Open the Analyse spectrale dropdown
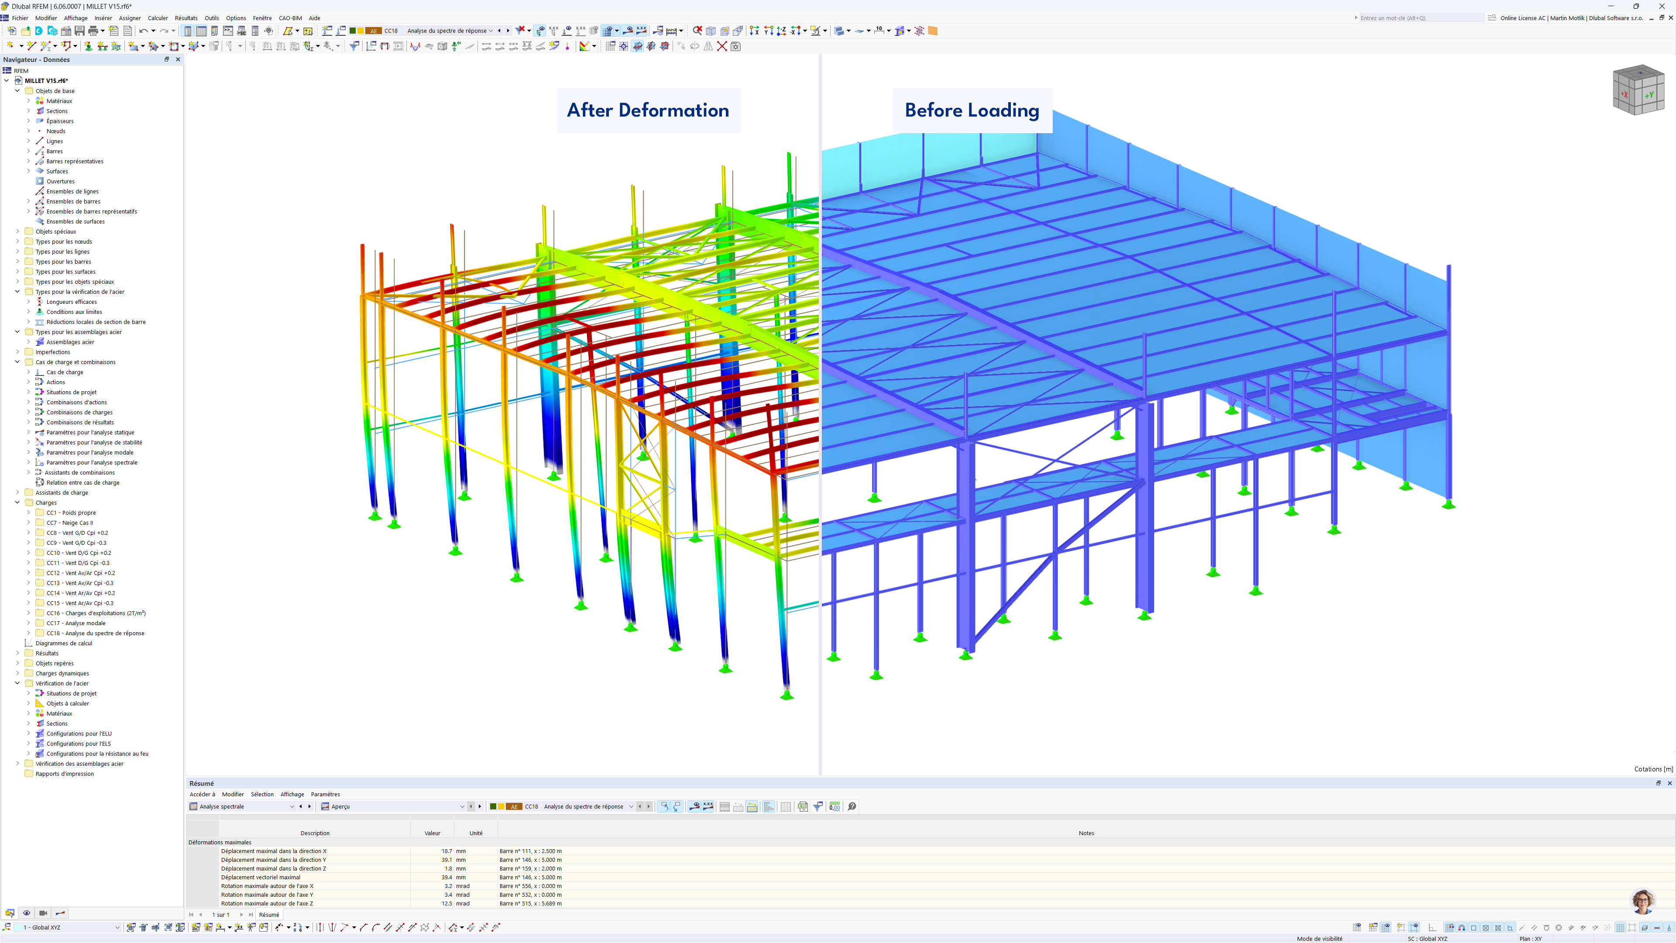This screenshot has width=1676, height=943. click(x=292, y=806)
